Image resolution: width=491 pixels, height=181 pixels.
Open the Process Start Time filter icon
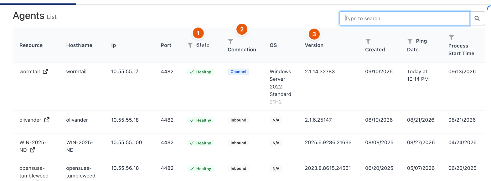click(x=451, y=38)
